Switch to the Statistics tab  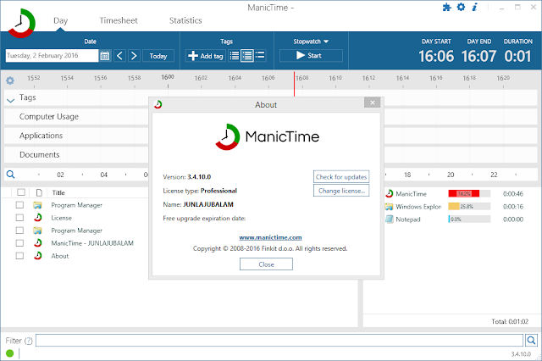(185, 20)
